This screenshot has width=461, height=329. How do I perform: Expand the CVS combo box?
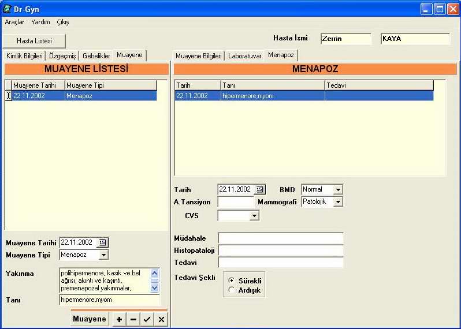254,215
